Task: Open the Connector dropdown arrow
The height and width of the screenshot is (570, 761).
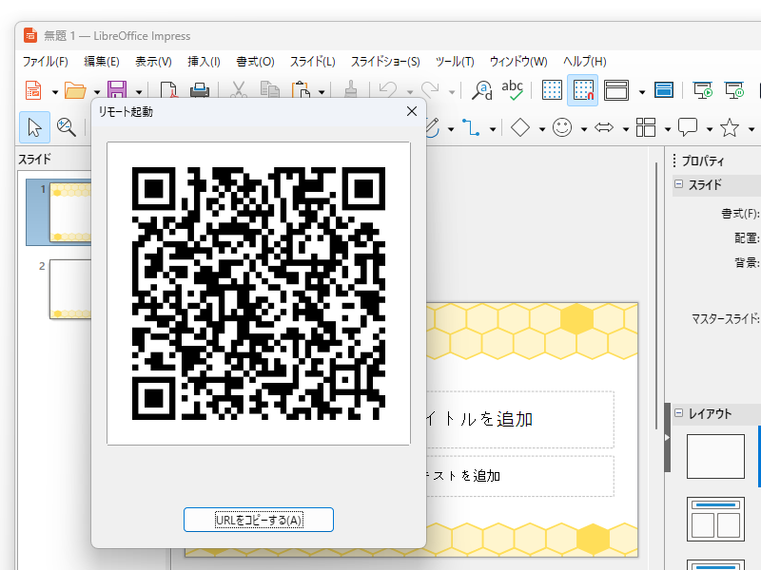Action: [x=493, y=129]
